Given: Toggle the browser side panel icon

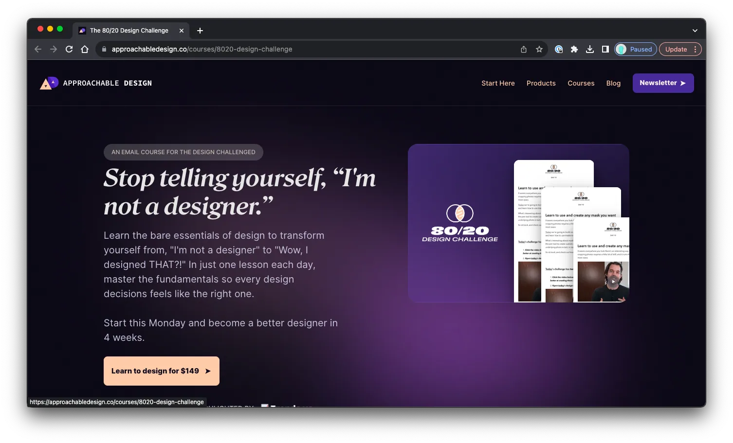Looking at the screenshot, I should (605, 49).
